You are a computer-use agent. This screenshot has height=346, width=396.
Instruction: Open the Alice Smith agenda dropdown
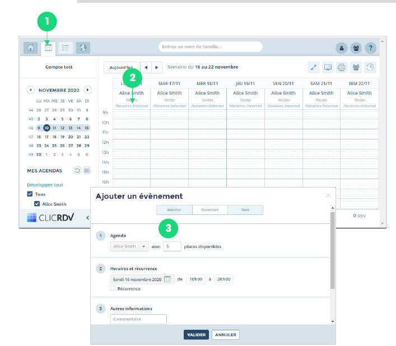tap(129, 246)
